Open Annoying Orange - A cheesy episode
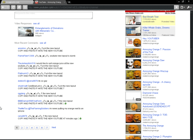The width and height of the screenshot is (193, 140). click(x=157, y=83)
